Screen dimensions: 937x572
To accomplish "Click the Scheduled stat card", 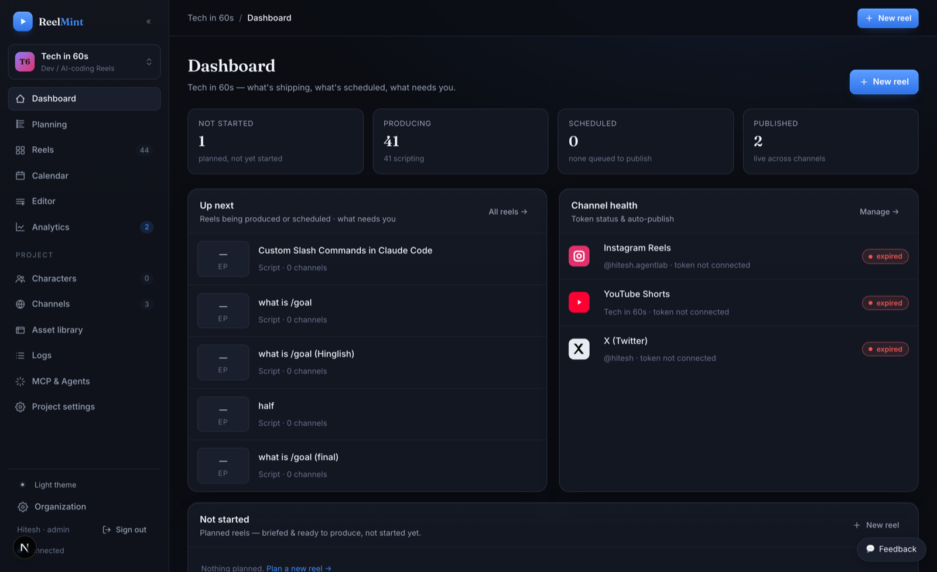I will [645, 141].
